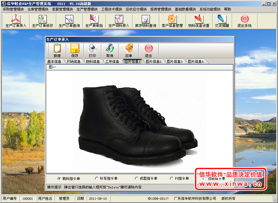This screenshot has width=278, height=203.
Task: Click 新建 icon in order entry window
Action: 57,51
